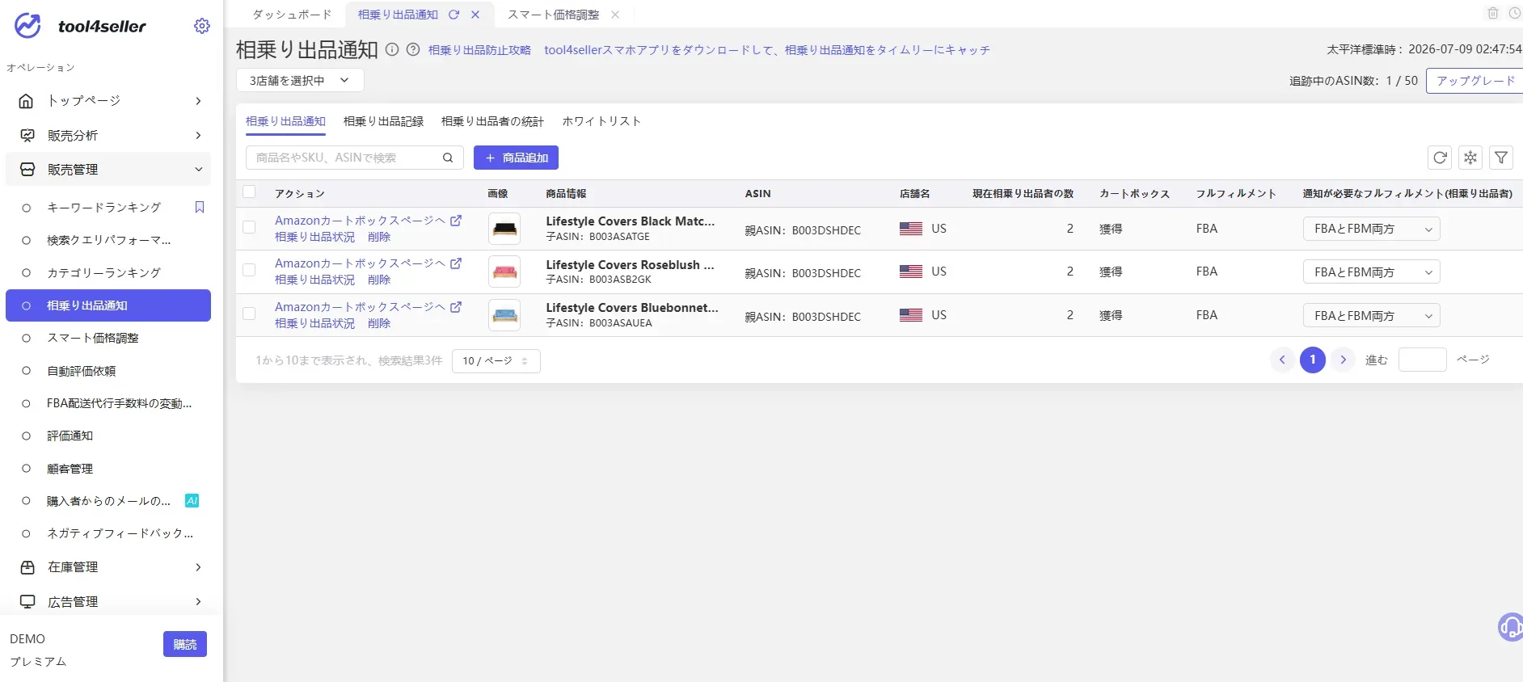Refresh the 相乗り出品通知 tab via reload icon
Image resolution: width=1523 pixels, height=682 pixels.
[454, 15]
